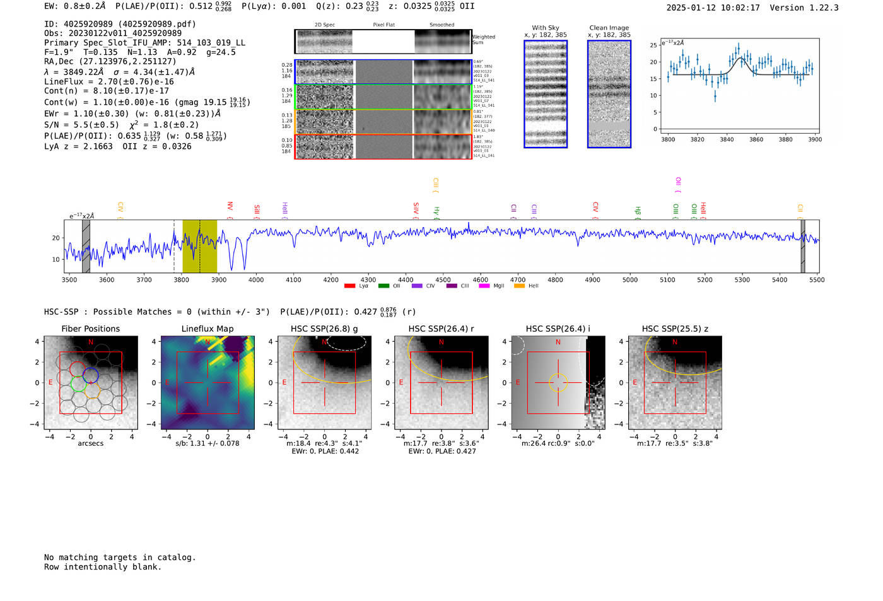Click the 's/b: 1.31 +/- 0.078' caption
Image resolution: width=883 pixels, height=601 pixels.
(208, 443)
